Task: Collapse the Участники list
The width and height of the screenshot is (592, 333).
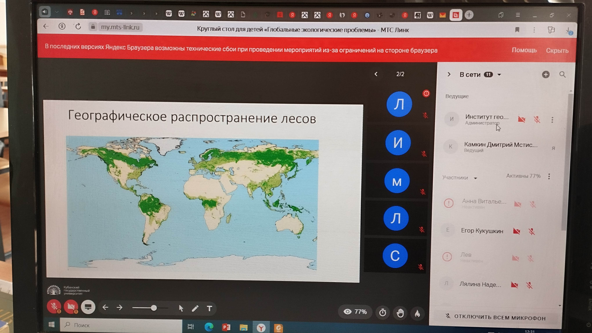Action: tap(475, 178)
